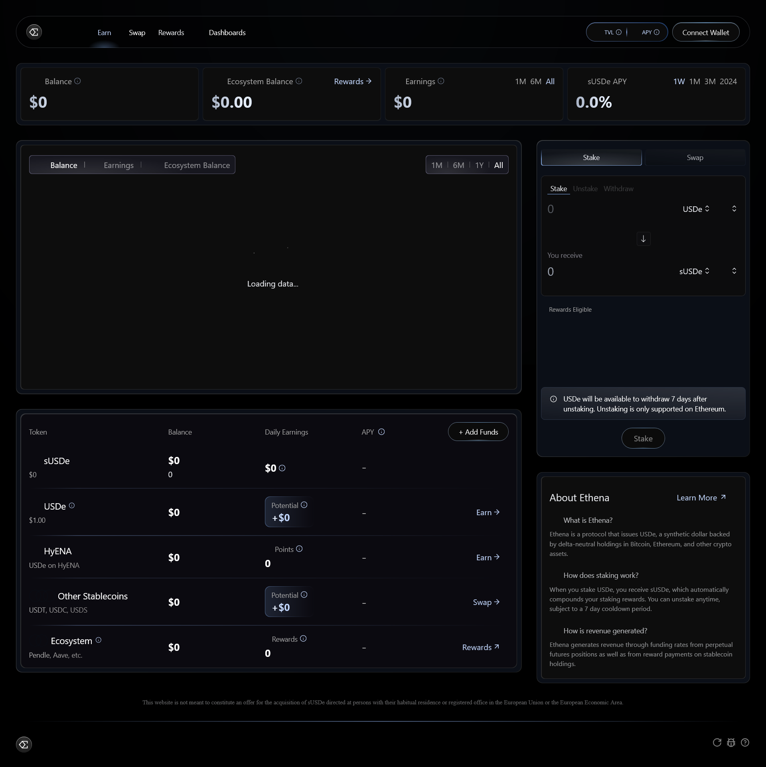Image resolution: width=766 pixels, height=767 pixels.
Task: Click the swap direction down arrow
Action: 643,239
